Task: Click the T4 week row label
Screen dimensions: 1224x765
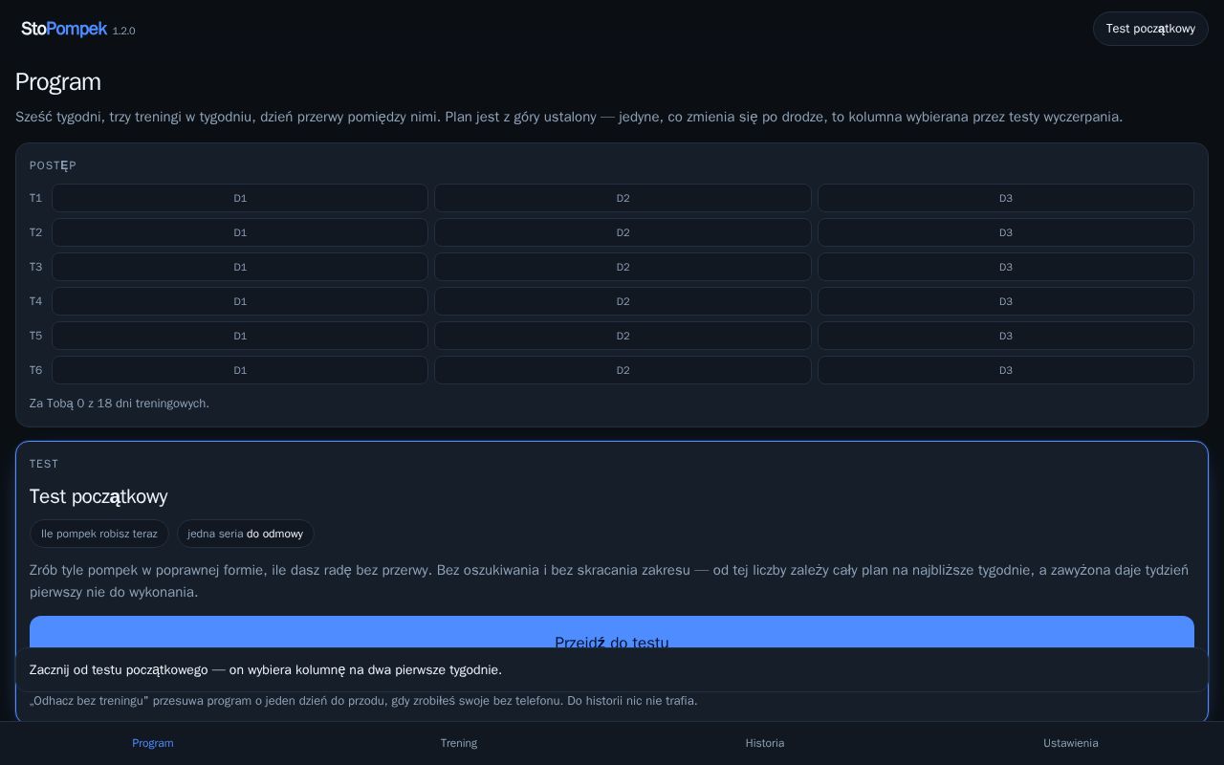Action: (35, 301)
